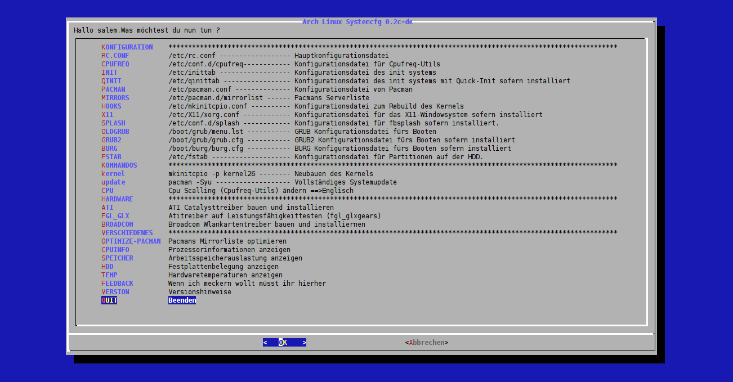Select the ATI driver entry
The image size is (733, 382).
pos(107,208)
